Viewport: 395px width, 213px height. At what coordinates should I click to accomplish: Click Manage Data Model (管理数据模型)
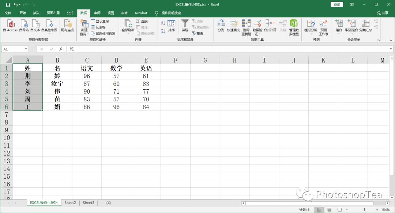(x=294, y=27)
